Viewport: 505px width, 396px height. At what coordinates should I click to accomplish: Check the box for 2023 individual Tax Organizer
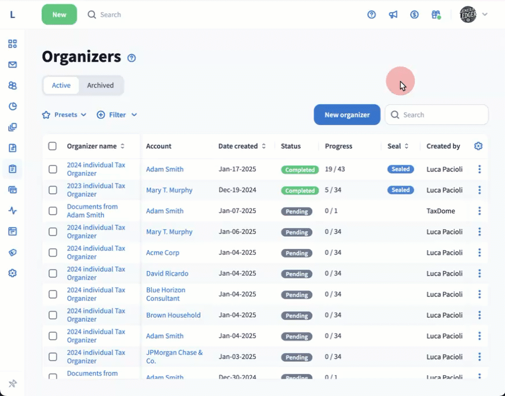pyautogui.click(x=53, y=190)
